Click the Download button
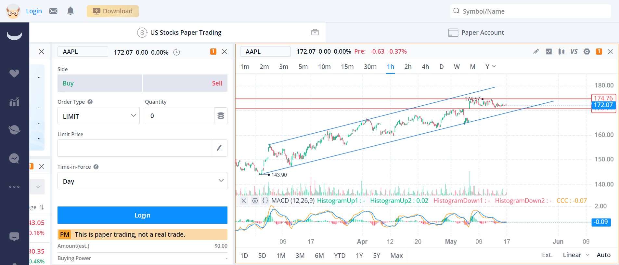The image size is (619, 265). point(113,11)
